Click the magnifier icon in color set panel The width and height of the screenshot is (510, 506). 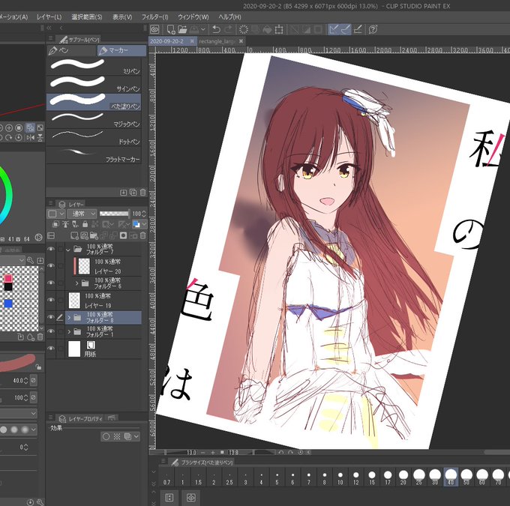coord(30,260)
